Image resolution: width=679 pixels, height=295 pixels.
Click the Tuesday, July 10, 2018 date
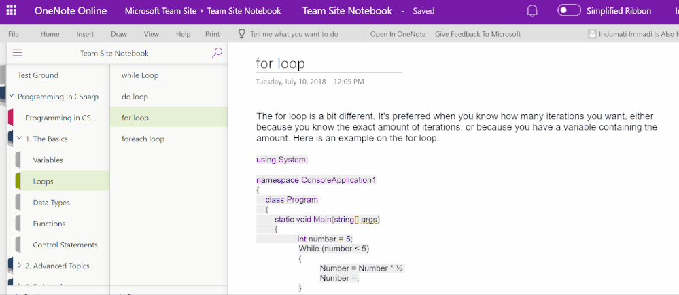[291, 82]
